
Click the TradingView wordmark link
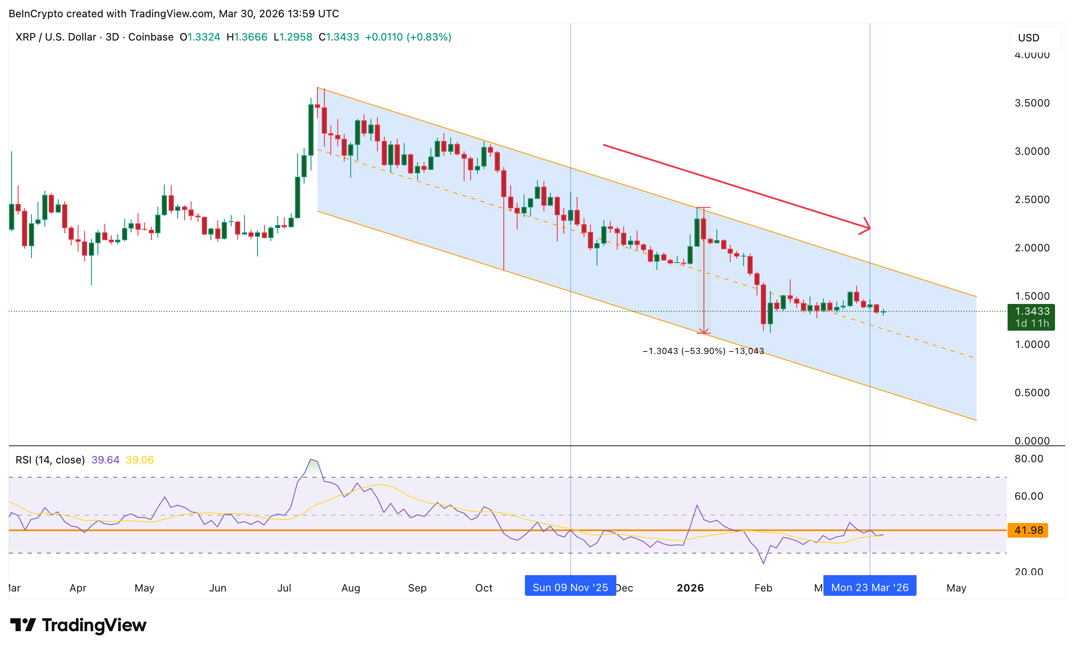point(94,624)
